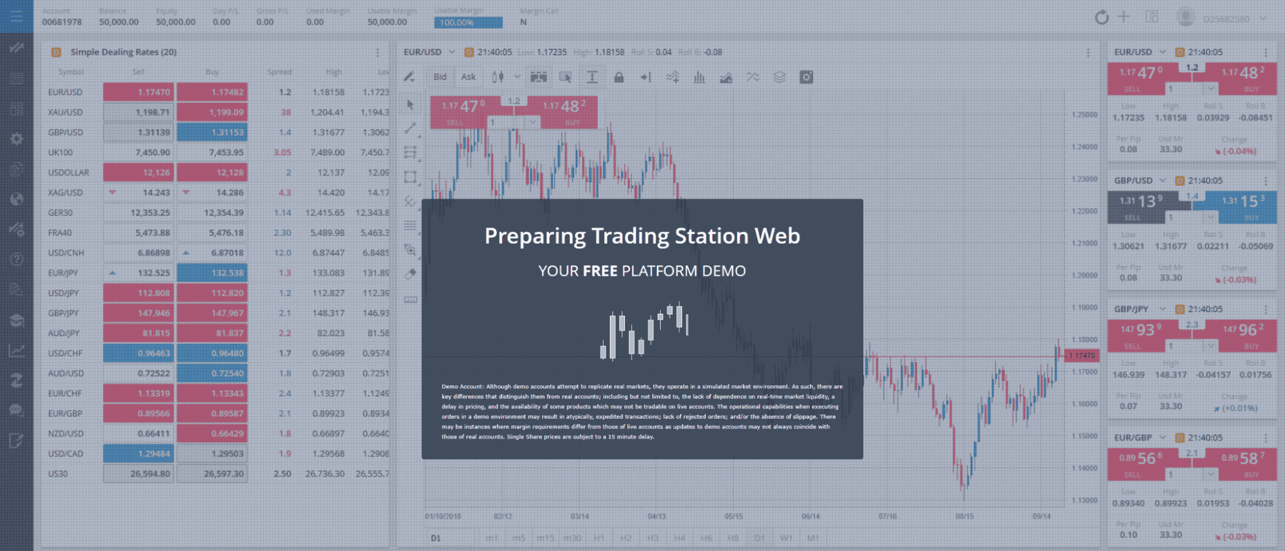Image resolution: width=1285 pixels, height=551 pixels.
Task: Open GBP/JPY tile kebab options menu
Action: click(x=1266, y=309)
